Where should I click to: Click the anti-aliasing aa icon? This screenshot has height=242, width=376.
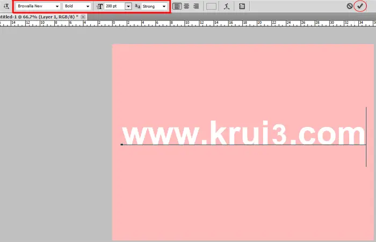pos(137,6)
